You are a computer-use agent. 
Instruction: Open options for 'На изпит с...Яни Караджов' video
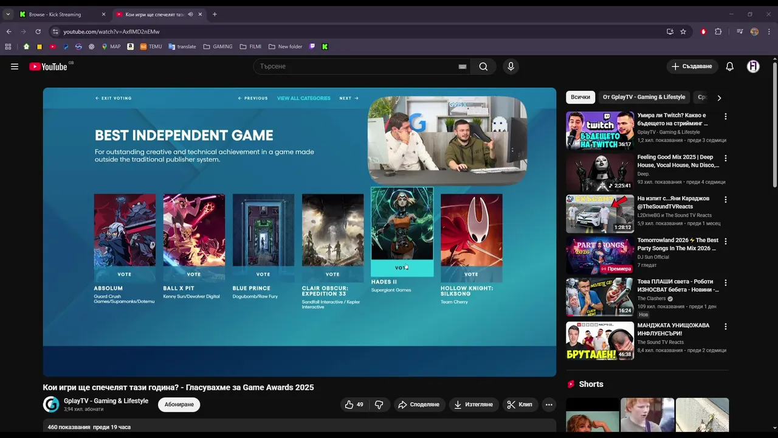pyautogui.click(x=725, y=200)
